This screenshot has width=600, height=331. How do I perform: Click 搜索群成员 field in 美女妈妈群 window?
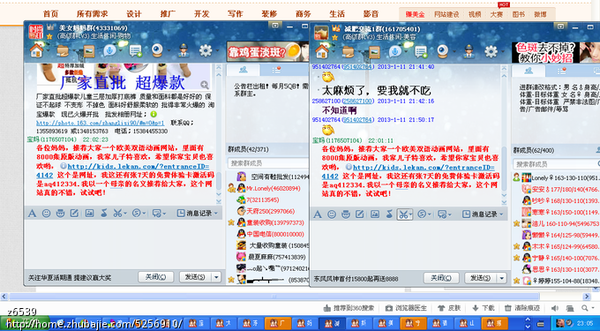pos(268,163)
